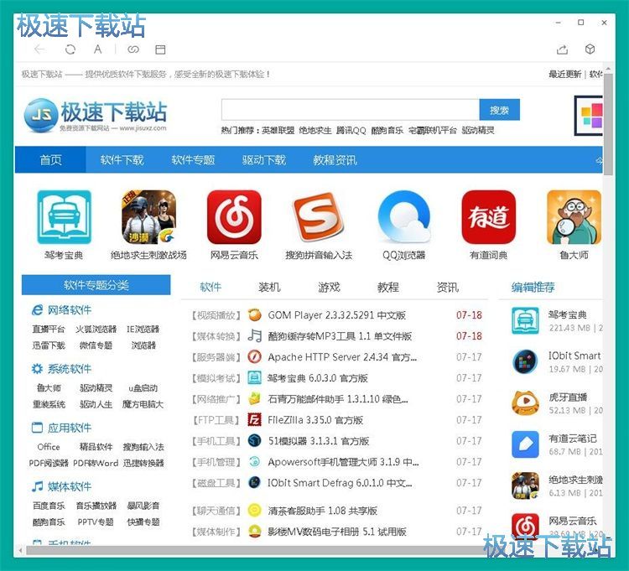Click the 【FTP工具】 category tag
The height and width of the screenshot is (571, 629).
(216, 420)
